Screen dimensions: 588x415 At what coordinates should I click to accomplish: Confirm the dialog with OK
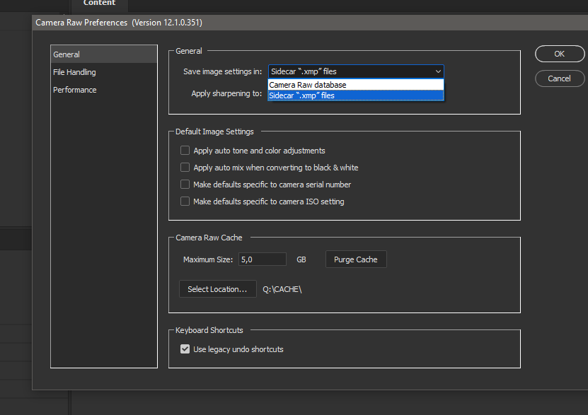pyautogui.click(x=560, y=54)
